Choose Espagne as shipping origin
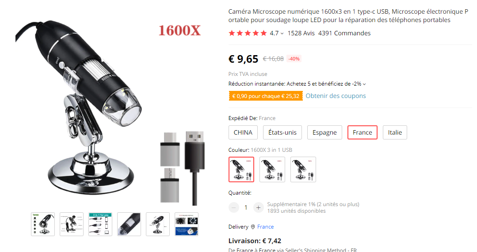Screen dimensions: 477x252 point(324,132)
